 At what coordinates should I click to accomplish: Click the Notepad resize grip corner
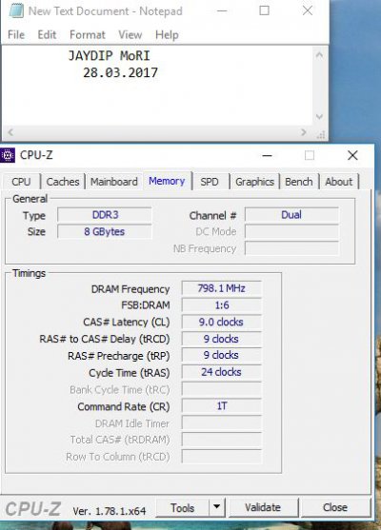(321, 134)
